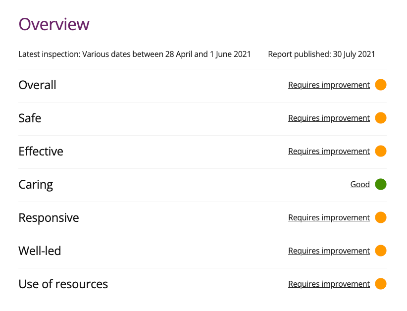The width and height of the screenshot is (407, 311).
Task: Select the Well-led row label
Action: point(40,251)
